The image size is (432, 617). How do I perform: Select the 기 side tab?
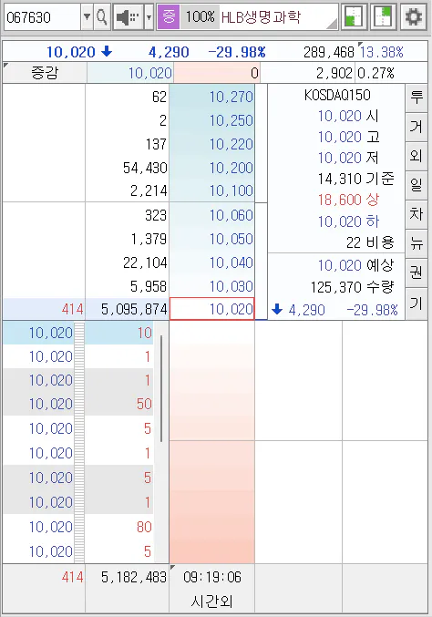416,303
